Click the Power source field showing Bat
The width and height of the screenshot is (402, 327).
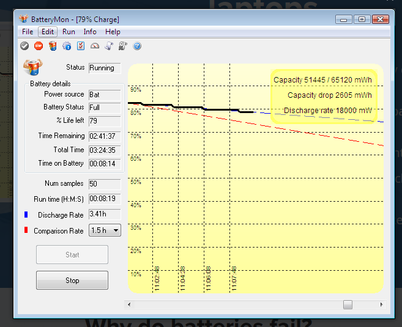click(105, 95)
